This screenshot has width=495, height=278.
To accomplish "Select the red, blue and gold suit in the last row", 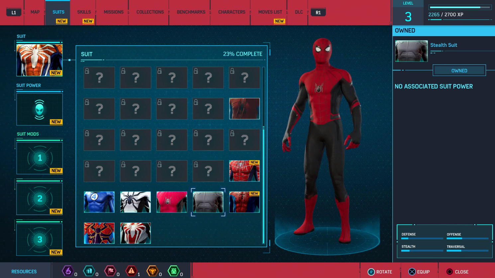I will click(x=99, y=233).
